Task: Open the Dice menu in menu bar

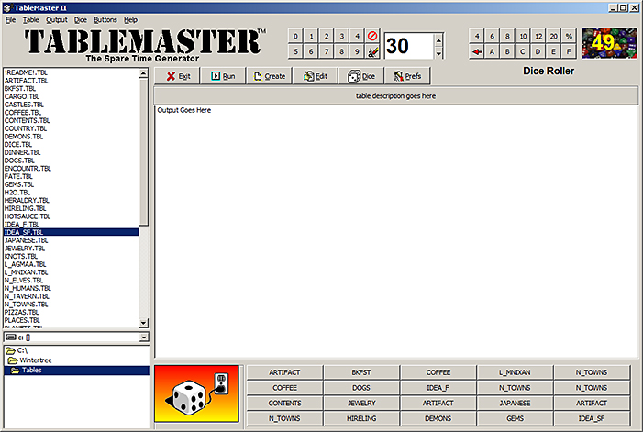Action: pyautogui.click(x=81, y=19)
